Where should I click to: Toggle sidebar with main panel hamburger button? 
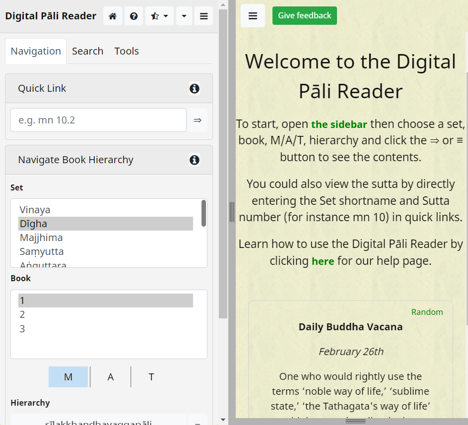pos(253,16)
